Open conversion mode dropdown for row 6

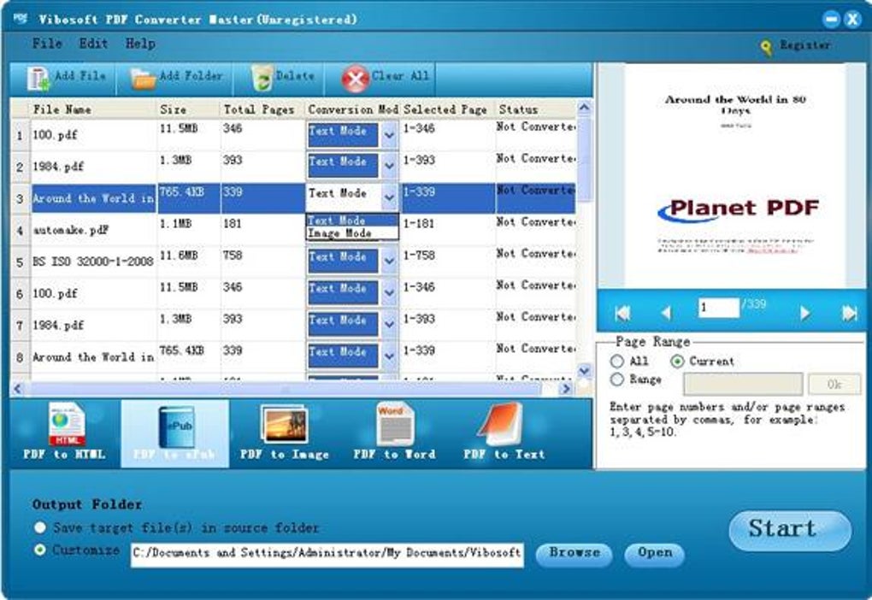click(x=389, y=292)
